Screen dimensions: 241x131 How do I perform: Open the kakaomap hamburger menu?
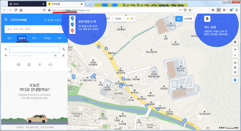[6, 20]
